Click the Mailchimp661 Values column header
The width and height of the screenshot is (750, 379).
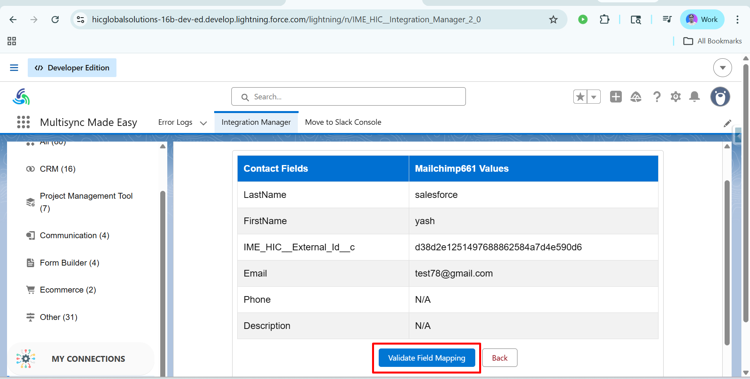tap(533, 169)
